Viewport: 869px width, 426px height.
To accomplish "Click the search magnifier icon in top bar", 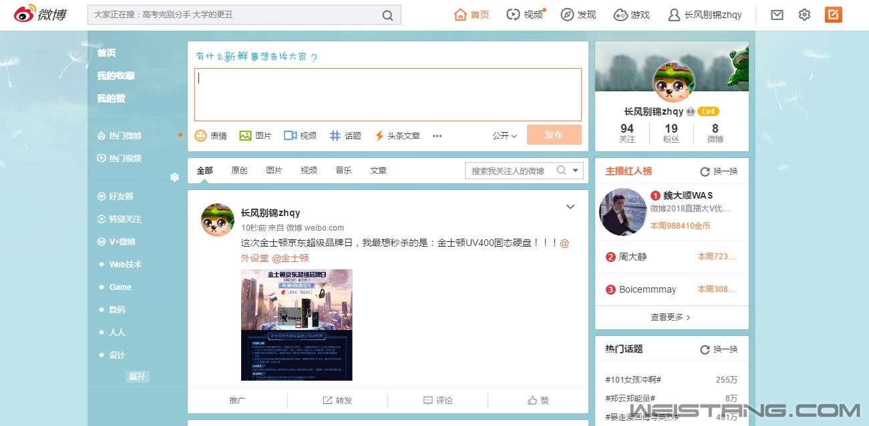I will (x=387, y=15).
